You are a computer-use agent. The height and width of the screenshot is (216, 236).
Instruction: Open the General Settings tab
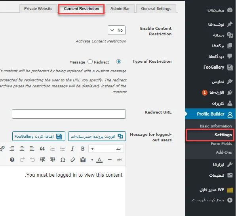click(x=156, y=9)
